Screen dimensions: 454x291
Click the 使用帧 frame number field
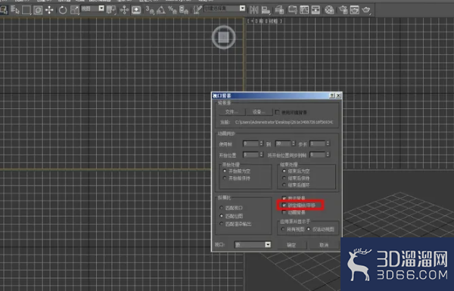click(250, 144)
